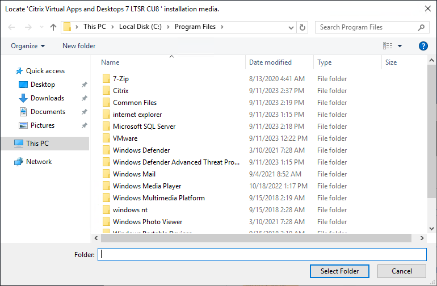The height and width of the screenshot is (286, 437).
Task: Click the scroll right arrow
Action: pyautogui.click(x=422, y=238)
